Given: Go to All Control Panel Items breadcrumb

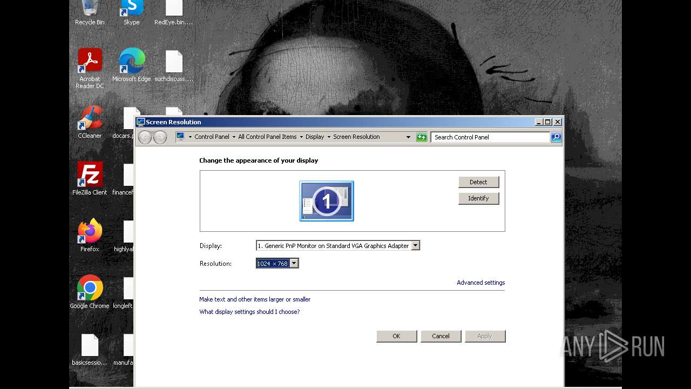Looking at the screenshot, I should (267, 137).
